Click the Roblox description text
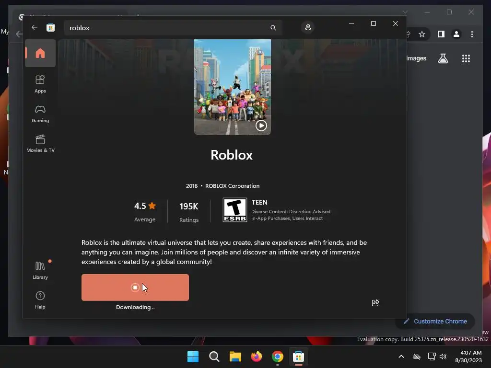This screenshot has width=491, height=368. tap(224, 252)
